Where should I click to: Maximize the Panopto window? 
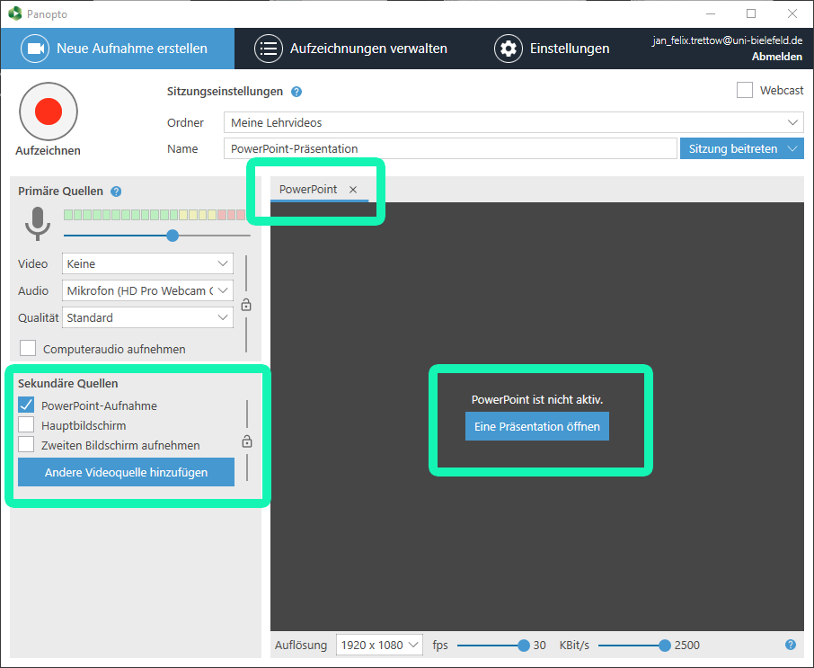click(751, 13)
